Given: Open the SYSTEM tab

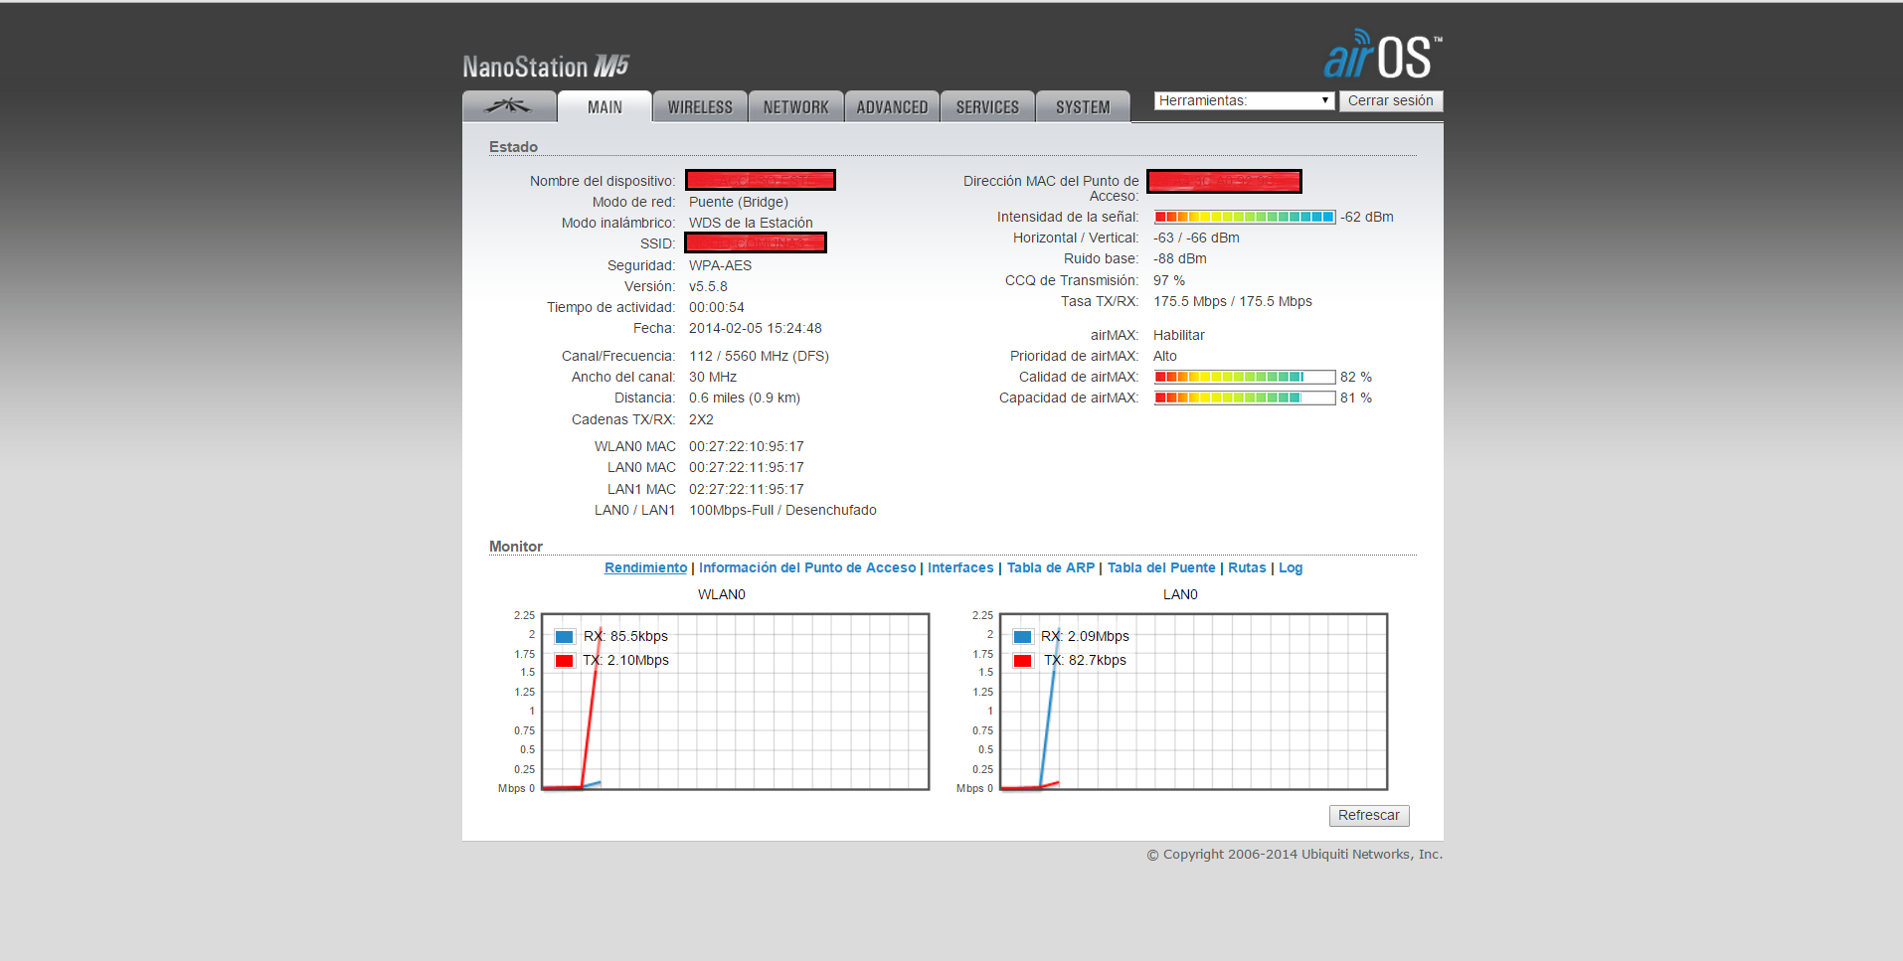Looking at the screenshot, I should [1083, 107].
